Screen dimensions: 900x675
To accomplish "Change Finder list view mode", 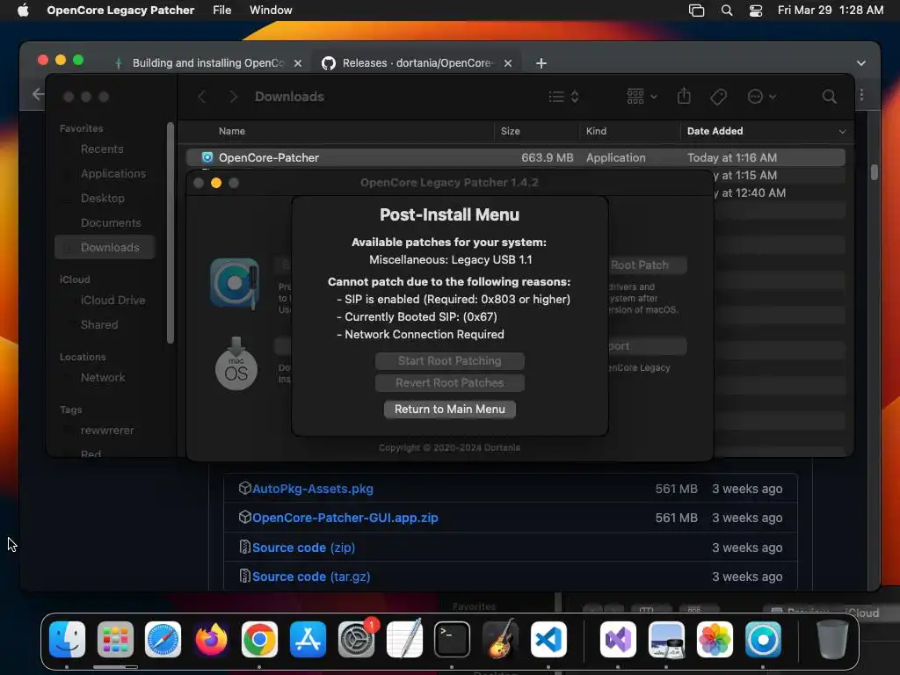I will pyautogui.click(x=563, y=97).
